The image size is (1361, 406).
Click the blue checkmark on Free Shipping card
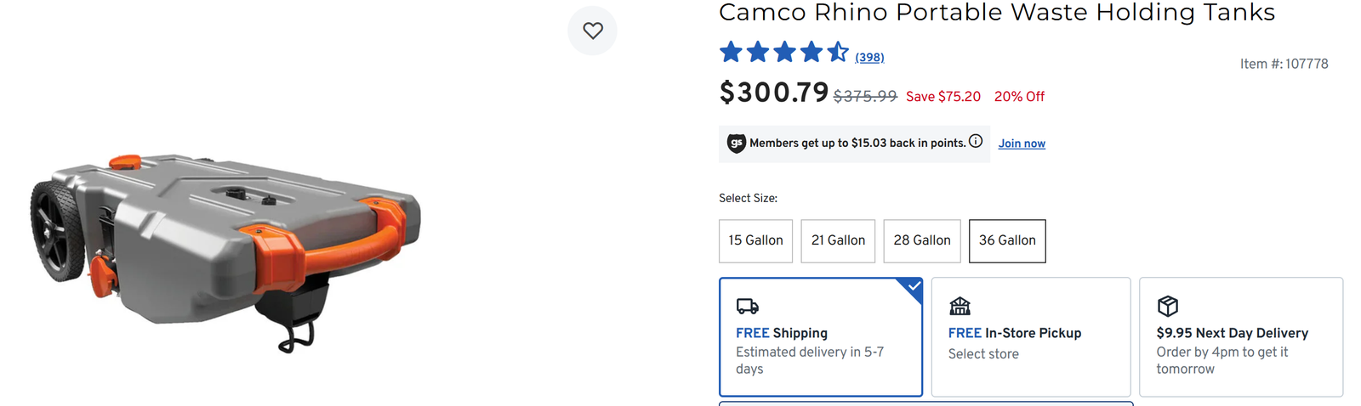pyautogui.click(x=914, y=287)
